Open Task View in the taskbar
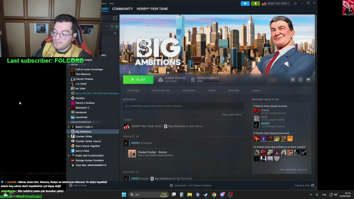 pos(174,195)
